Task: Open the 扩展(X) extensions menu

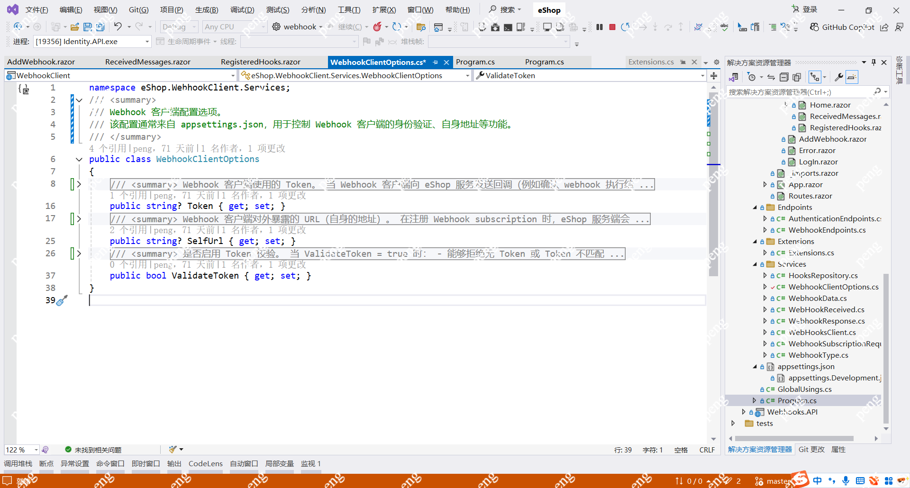Action: 384,10
